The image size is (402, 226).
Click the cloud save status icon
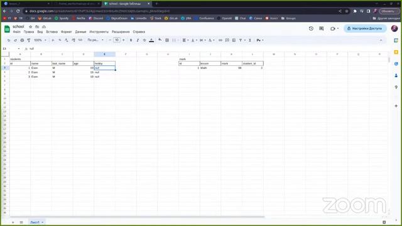pos(44,26)
